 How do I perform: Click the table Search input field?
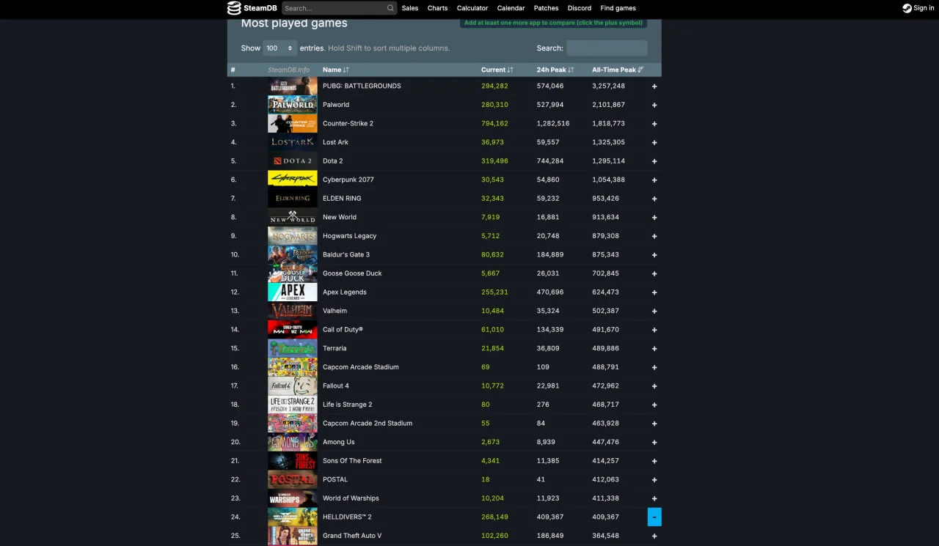pyautogui.click(x=607, y=48)
